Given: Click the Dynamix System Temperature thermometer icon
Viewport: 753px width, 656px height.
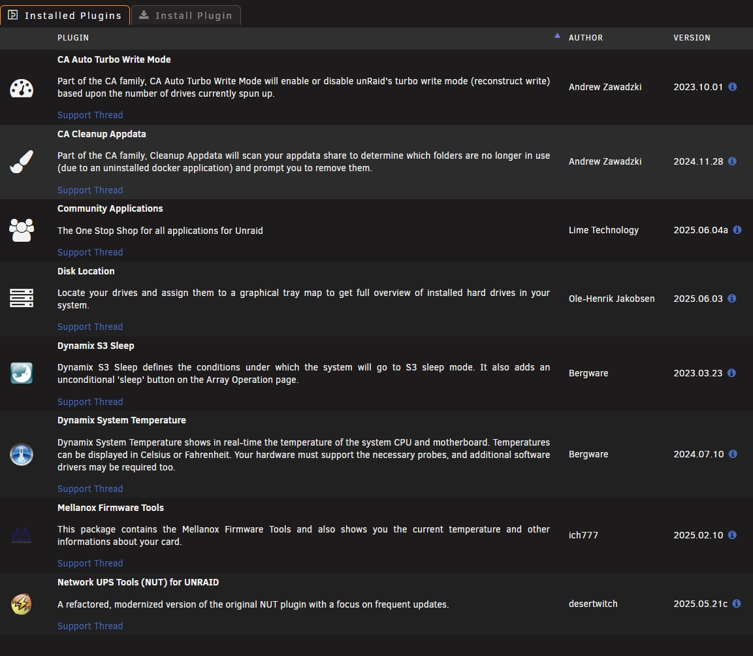Looking at the screenshot, I should [x=22, y=454].
